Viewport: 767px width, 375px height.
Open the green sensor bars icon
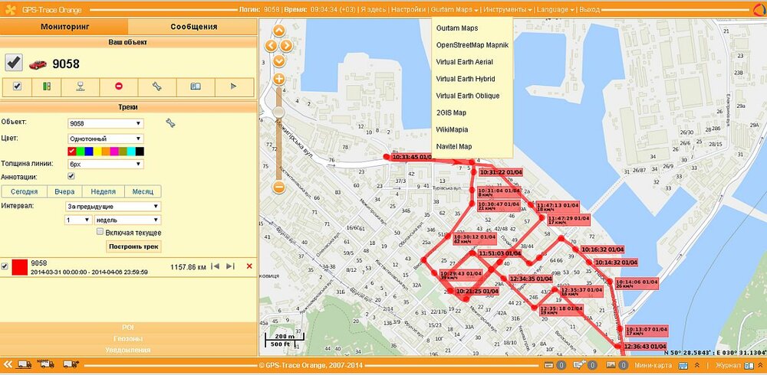(47, 86)
